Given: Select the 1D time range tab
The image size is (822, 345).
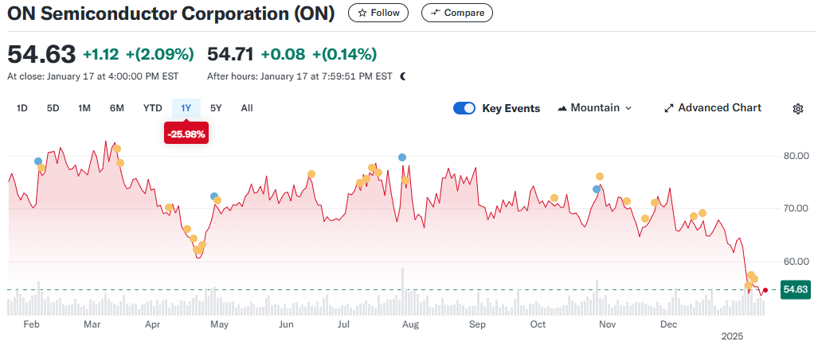Looking at the screenshot, I should pos(22,108).
